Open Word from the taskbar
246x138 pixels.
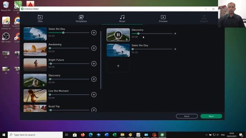click(x=106, y=135)
